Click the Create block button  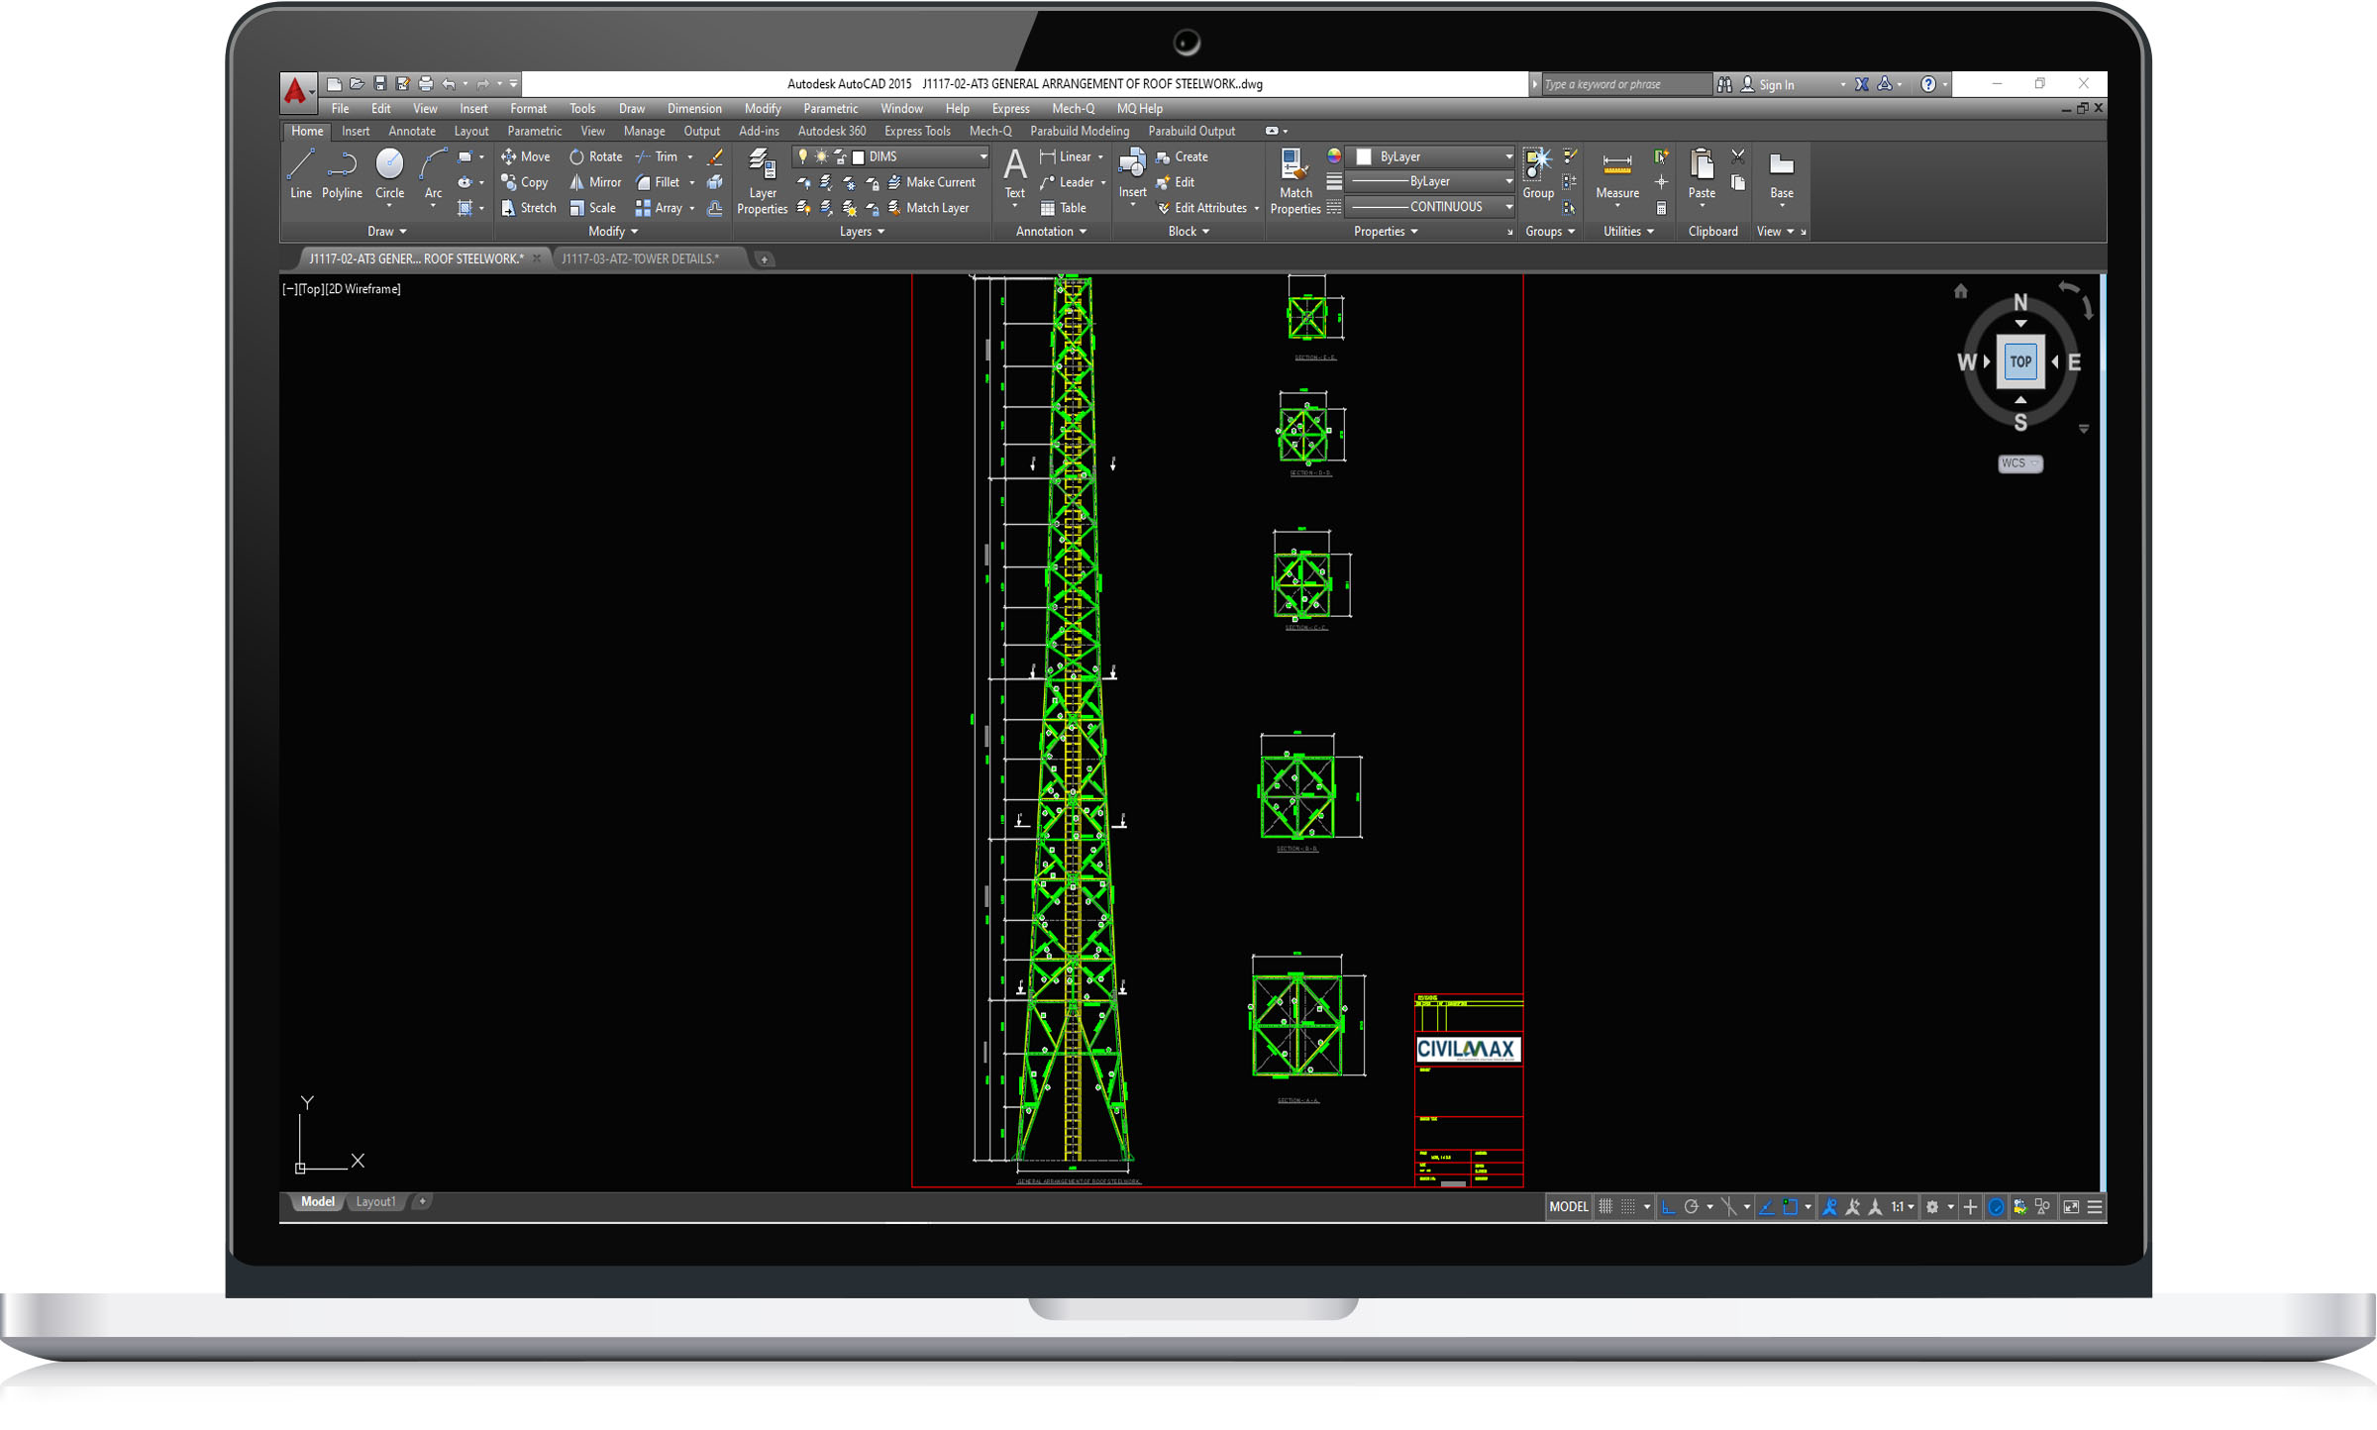[x=1182, y=156]
